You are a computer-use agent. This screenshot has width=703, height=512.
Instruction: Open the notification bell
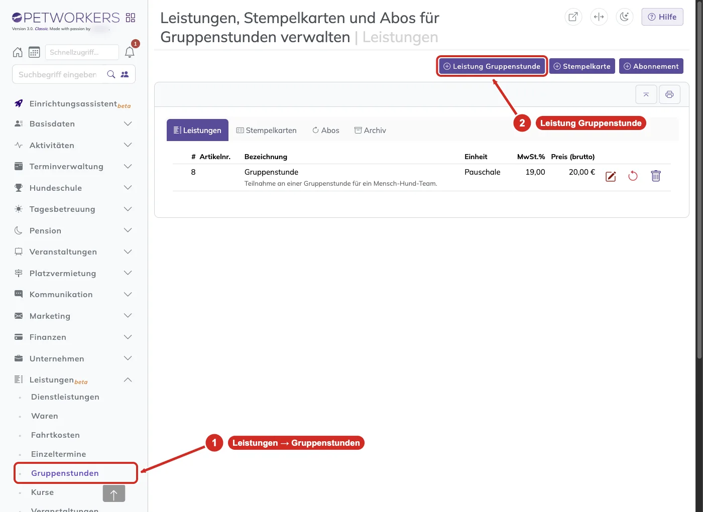130,52
